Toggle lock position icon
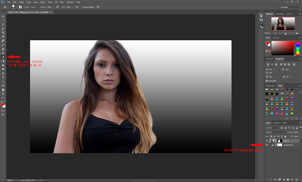Image resolution: width=302 pixels, height=182 pixels. [x=278, y=136]
